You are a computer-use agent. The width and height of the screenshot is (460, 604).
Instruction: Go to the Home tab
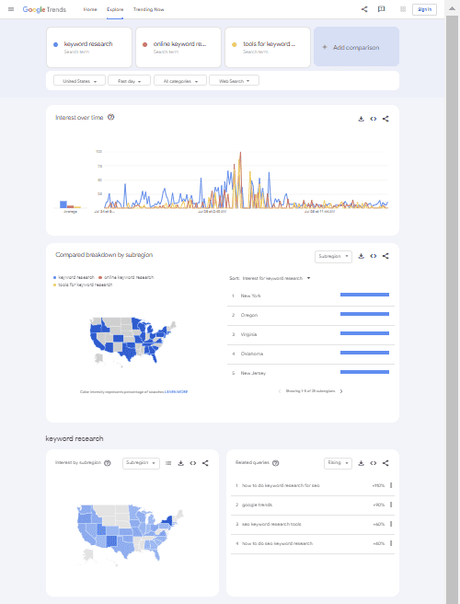pyautogui.click(x=90, y=9)
